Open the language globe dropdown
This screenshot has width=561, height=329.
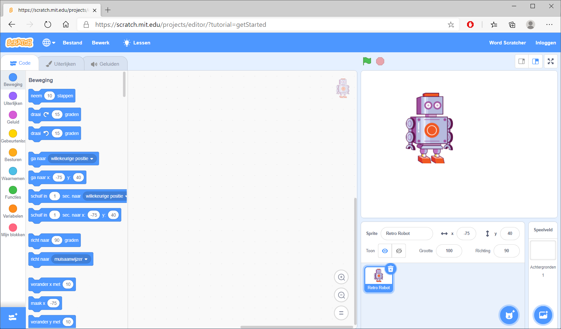[49, 42]
